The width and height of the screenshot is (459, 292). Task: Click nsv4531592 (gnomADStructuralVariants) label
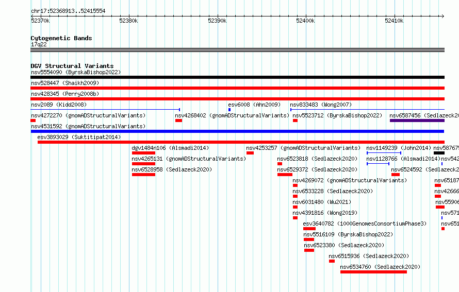click(88, 126)
